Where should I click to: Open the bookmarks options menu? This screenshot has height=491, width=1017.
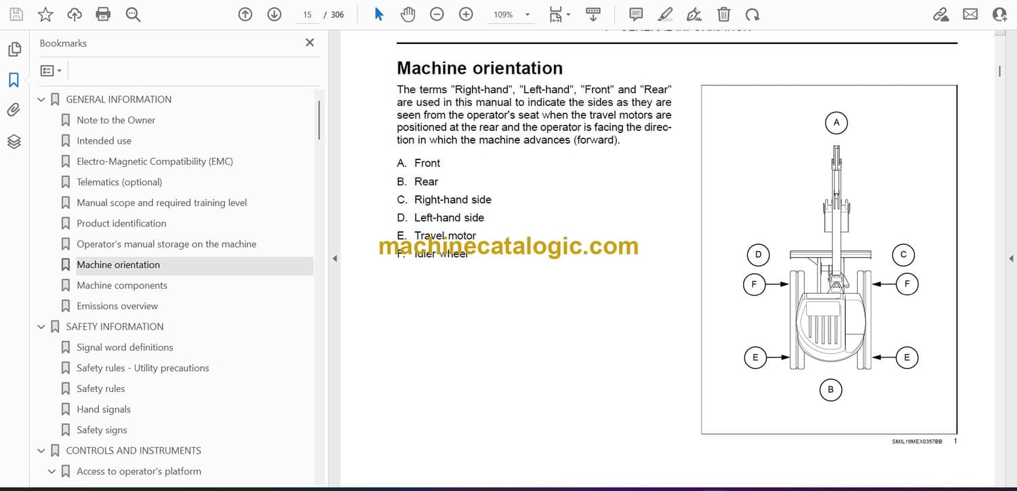pos(51,71)
